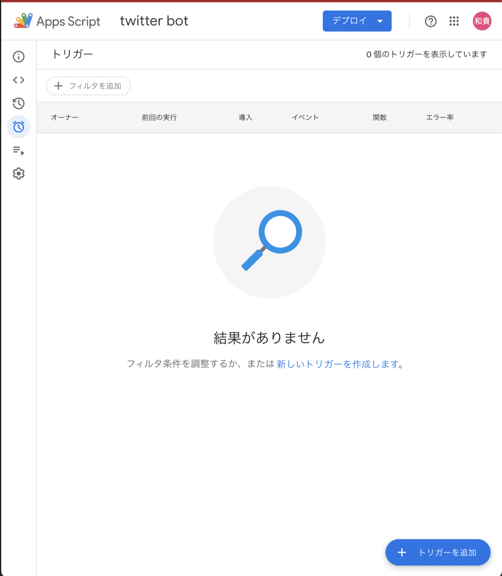Image resolution: width=502 pixels, height=576 pixels.
Task: Click the project title twitter bot
Action: point(154,21)
